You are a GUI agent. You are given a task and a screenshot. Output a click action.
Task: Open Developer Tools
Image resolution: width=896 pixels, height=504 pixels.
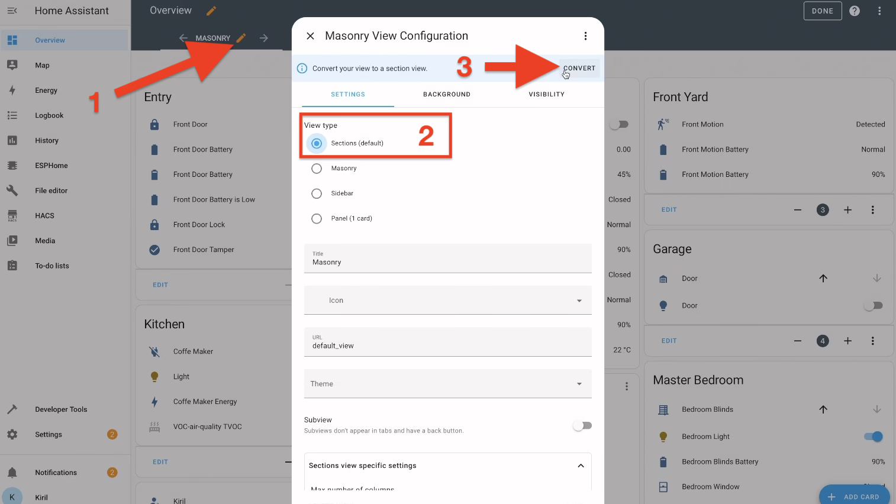65,409
